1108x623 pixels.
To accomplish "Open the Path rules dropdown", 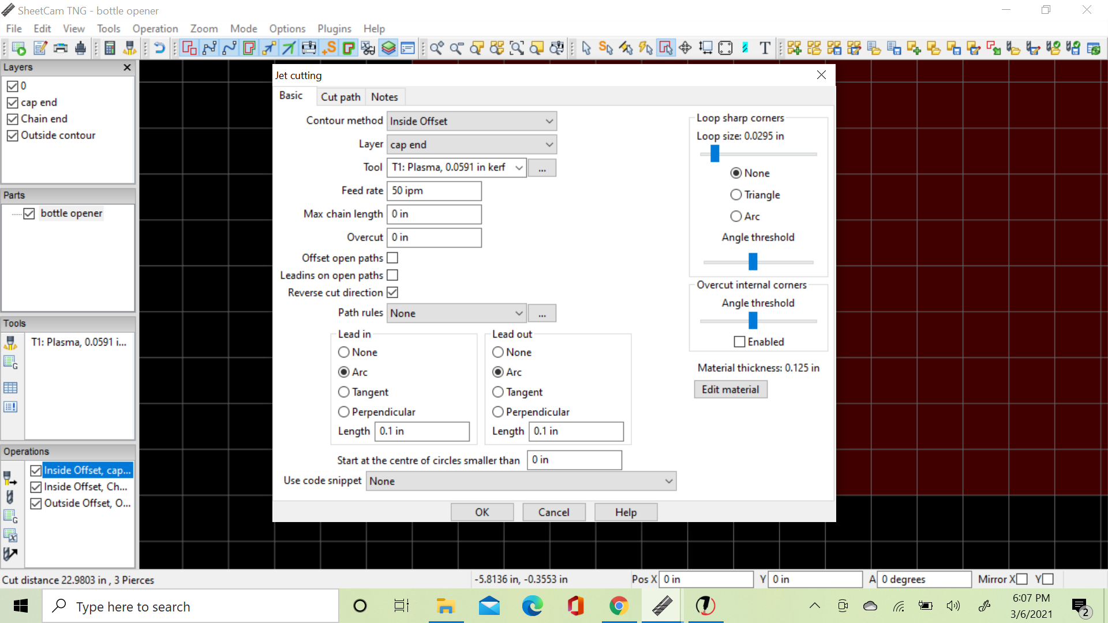I will click(x=456, y=313).
